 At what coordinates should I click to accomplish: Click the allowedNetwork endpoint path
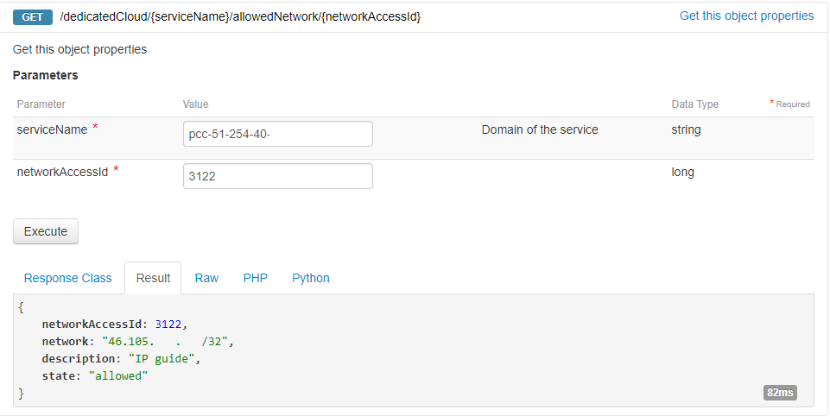pos(240,16)
